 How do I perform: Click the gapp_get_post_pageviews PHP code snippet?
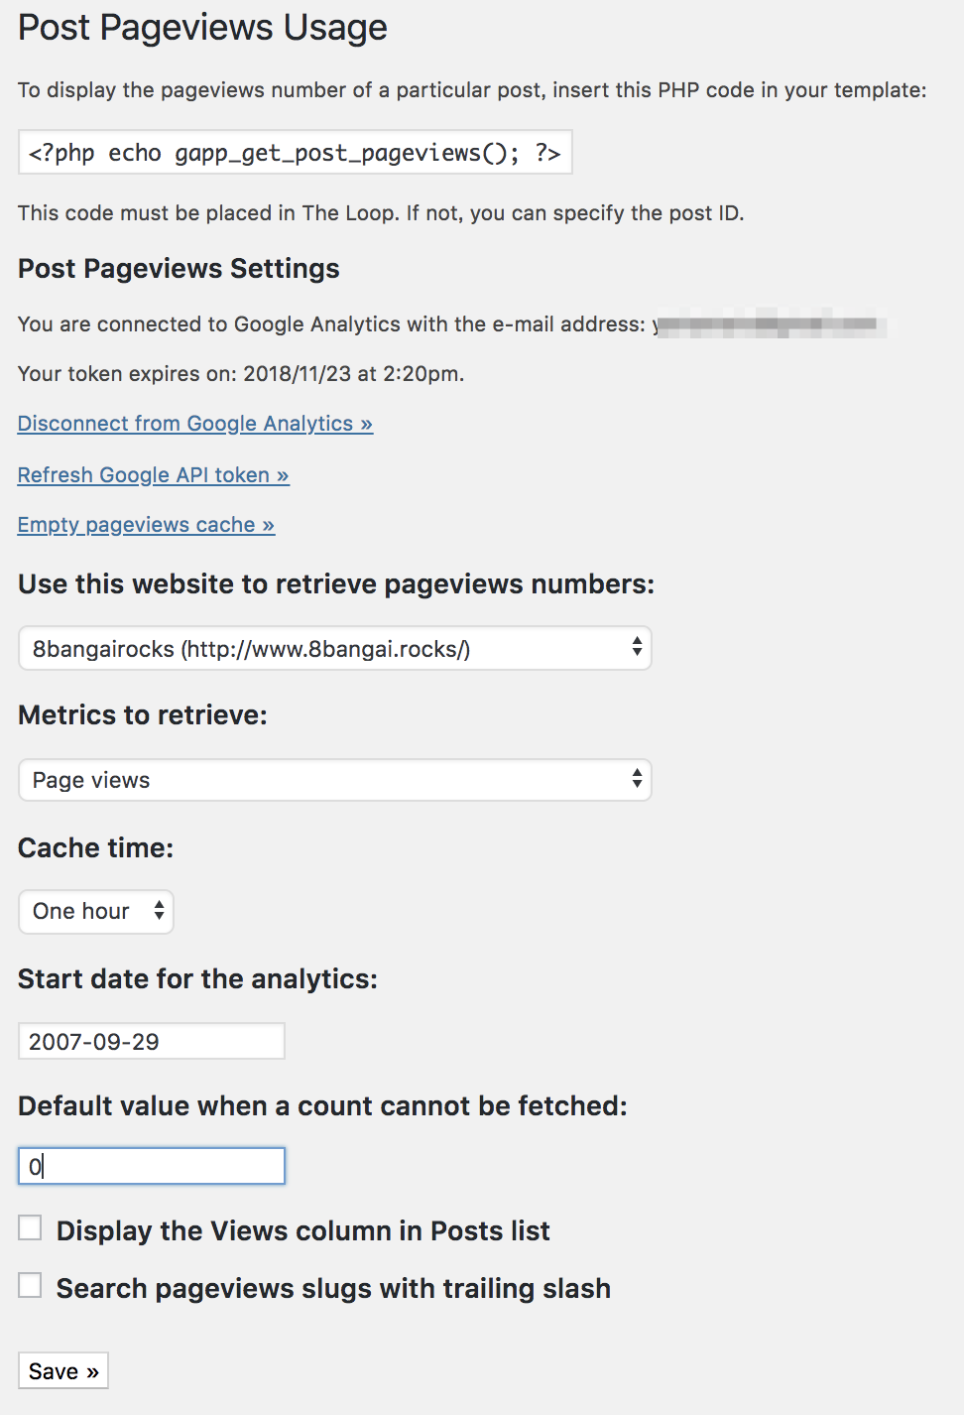tap(296, 152)
